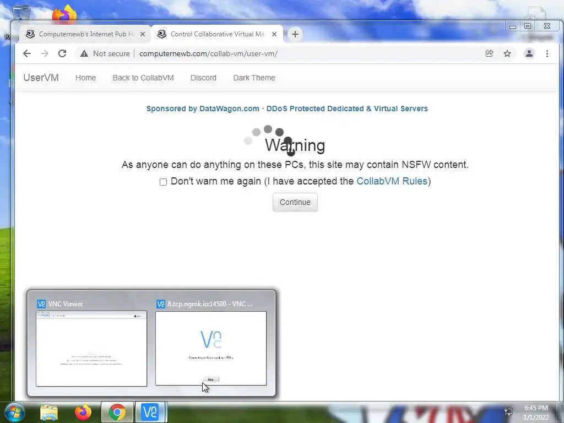Click the forward navigation arrow
The height and width of the screenshot is (423, 564).
[x=45, y=53]
